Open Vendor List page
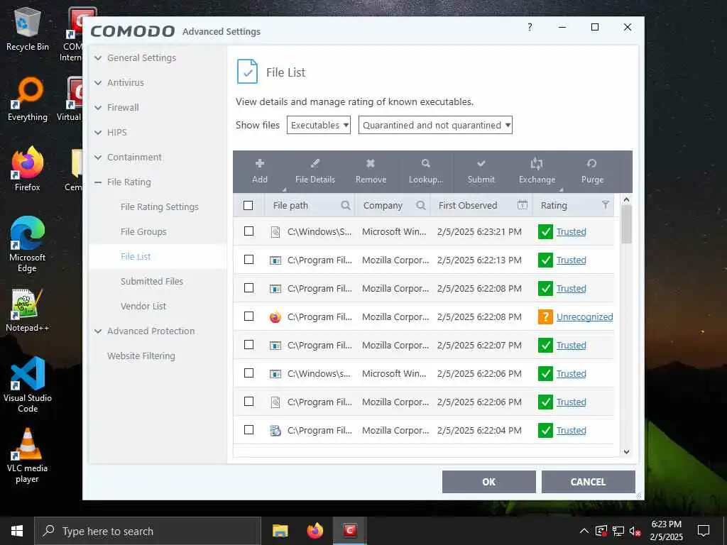 (143, 307)
